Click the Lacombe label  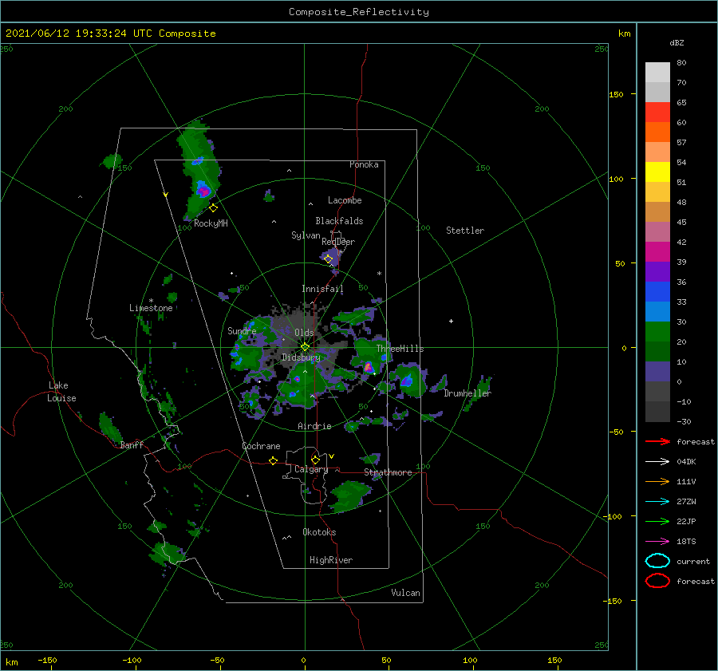(x=345, y=200)
